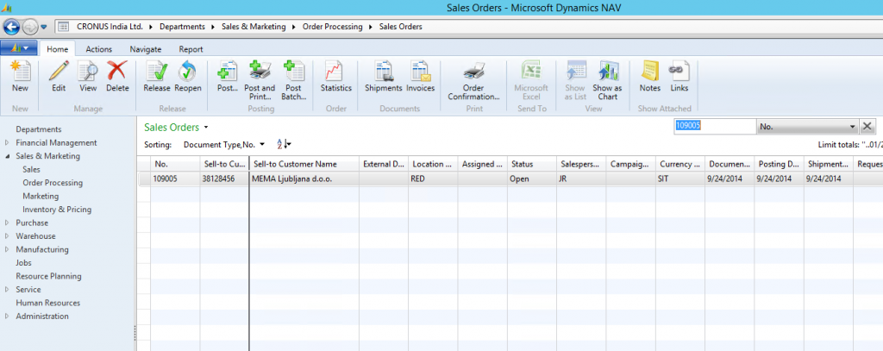The width and height of the screenshot is (883, 351).
Task: Expand the Service department
Action: tap(7, 290)
